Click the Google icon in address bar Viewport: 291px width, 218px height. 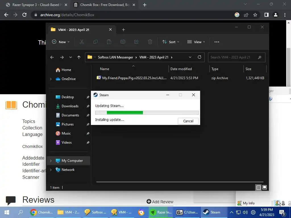[237, 15]
